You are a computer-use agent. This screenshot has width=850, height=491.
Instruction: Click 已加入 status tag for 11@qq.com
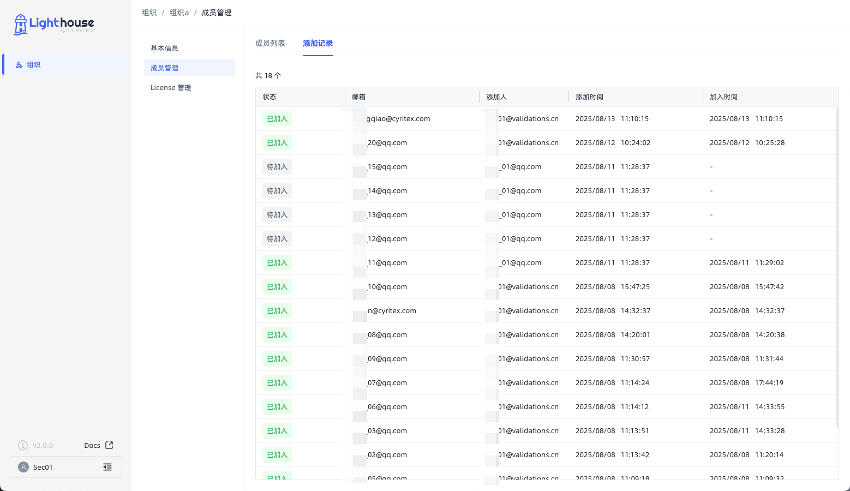point(277,262)
